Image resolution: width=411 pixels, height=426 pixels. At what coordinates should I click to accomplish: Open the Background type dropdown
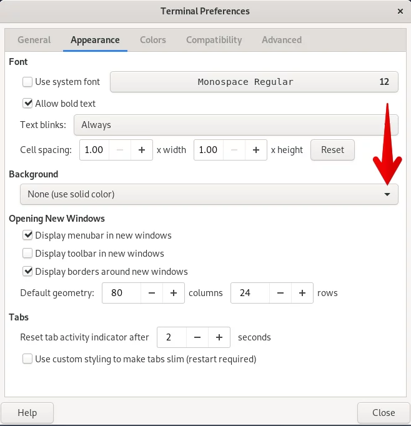pyautogui.click(x=209, y=194)
